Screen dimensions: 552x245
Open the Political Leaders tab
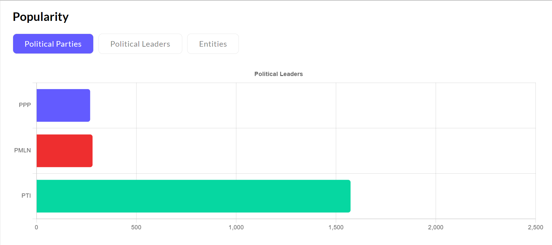(x=140, y=44)
